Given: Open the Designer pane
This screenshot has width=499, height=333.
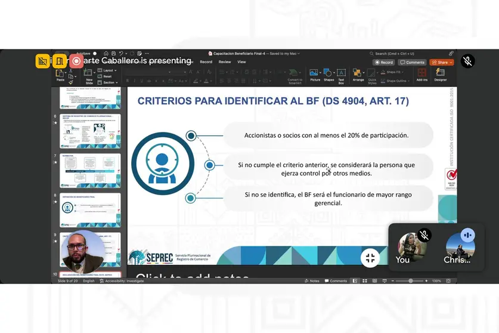Looking at the screenshot, I should pyautogui.click(x=441, y=75).
